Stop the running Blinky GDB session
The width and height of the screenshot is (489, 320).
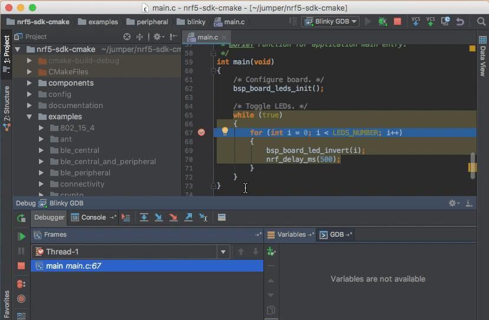397,21
